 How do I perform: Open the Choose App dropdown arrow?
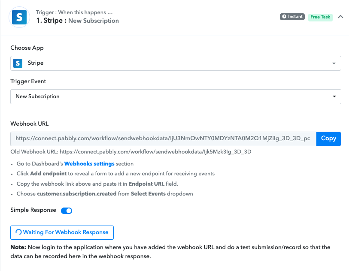coord(334,63)
